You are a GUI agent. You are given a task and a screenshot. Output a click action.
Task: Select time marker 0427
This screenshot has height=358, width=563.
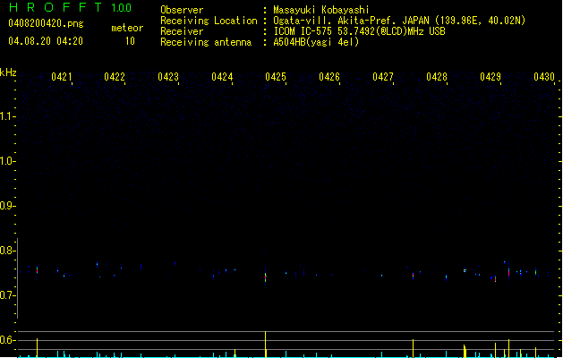(x=383, y=77)
